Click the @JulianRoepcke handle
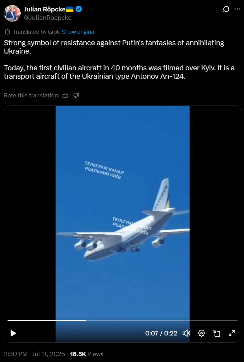 48,18
